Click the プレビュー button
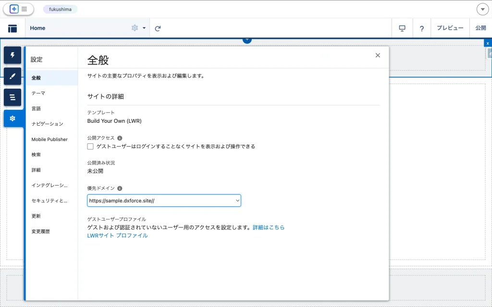Image resolution: width=492 pixels, height=307 pixels. [x=450, y=28]
